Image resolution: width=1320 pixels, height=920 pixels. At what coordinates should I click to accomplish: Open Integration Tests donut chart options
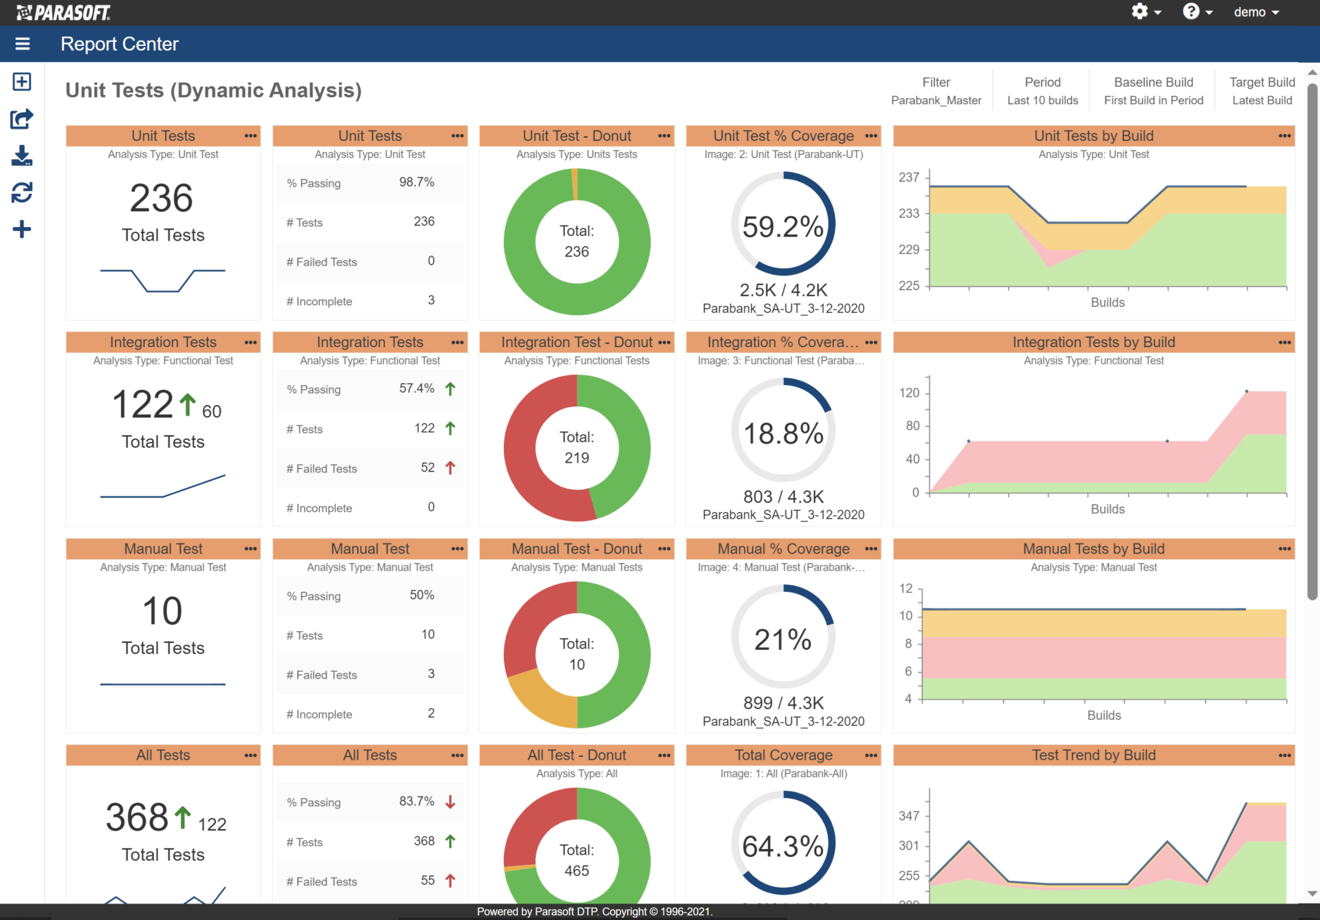663,341
